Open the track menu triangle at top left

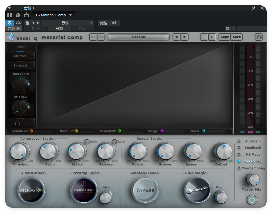[x=9, y=8]
